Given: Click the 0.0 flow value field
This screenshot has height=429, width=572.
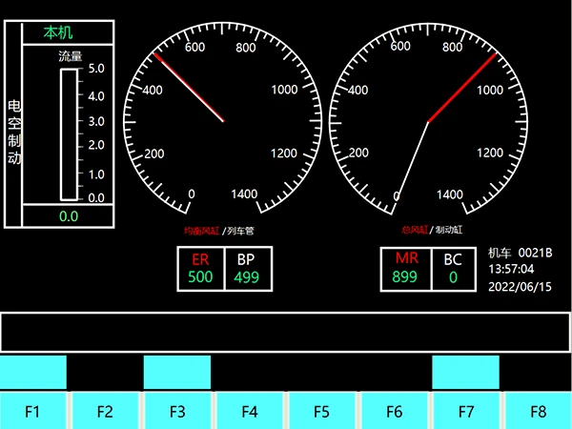Looking at the screenshot, I should (x=69, y=216).
